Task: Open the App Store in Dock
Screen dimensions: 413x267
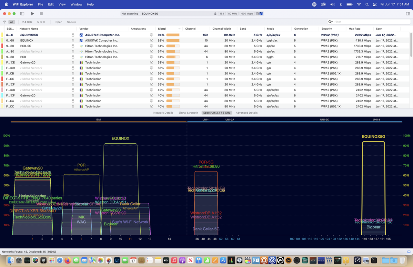Action: click(223, 260)
